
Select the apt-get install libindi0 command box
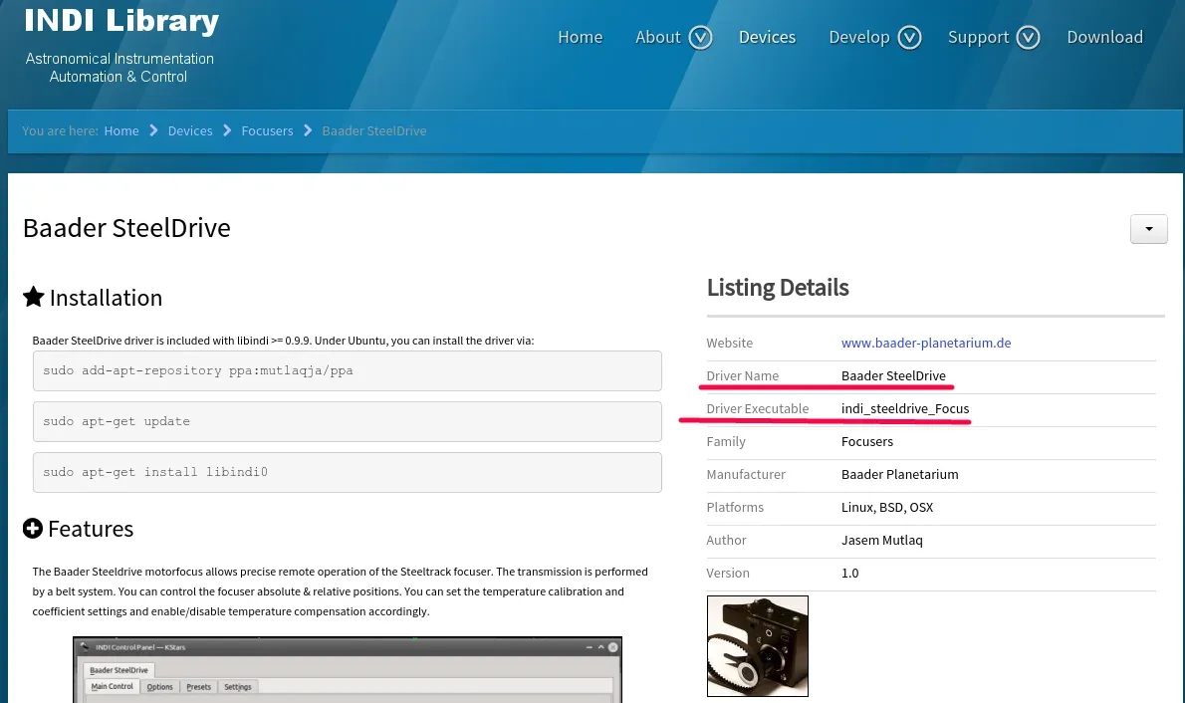point(347,472)
